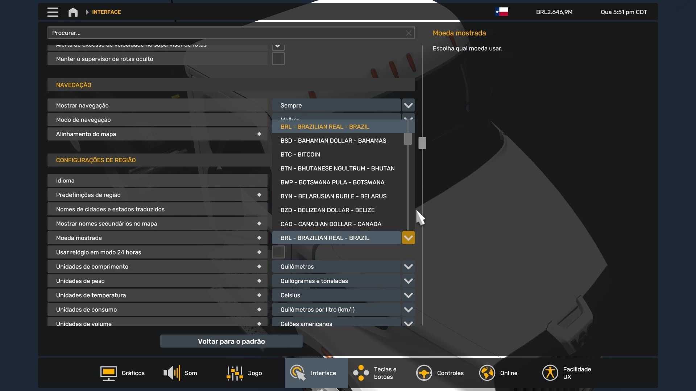This screenshot has width=696, height=391.
Task: Open Gráficos settings tab
Action: tap(123, 373)
